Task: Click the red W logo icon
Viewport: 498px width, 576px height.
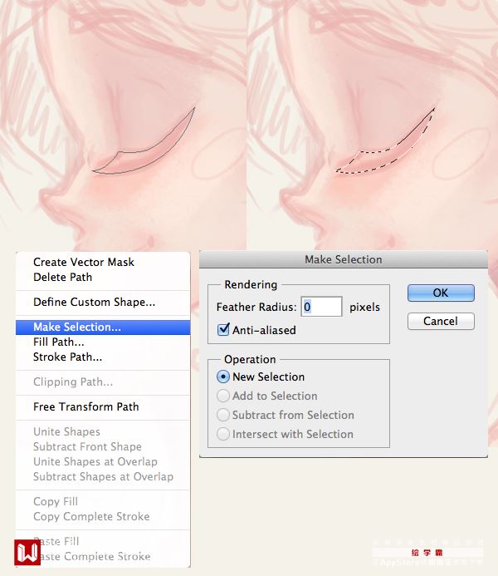Action: [x=27, y=552]
